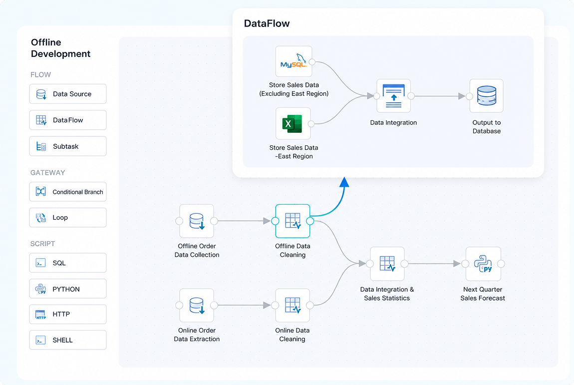Click the output port of Online Order Data Extraction
This screenshot has width=574, height=385.
point(214,305)
